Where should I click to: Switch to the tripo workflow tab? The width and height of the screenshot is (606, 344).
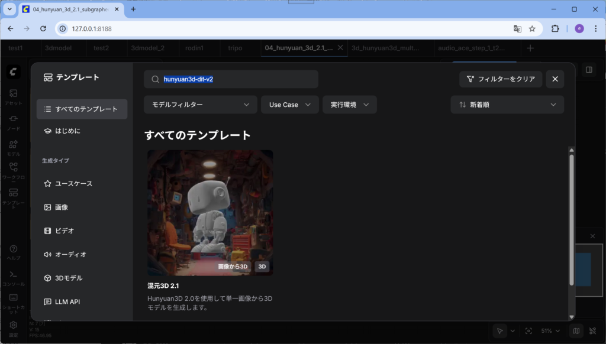(234, 48)
